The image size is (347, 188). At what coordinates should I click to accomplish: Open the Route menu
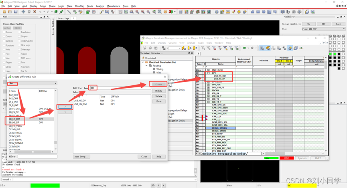click(x=90, y=6)
